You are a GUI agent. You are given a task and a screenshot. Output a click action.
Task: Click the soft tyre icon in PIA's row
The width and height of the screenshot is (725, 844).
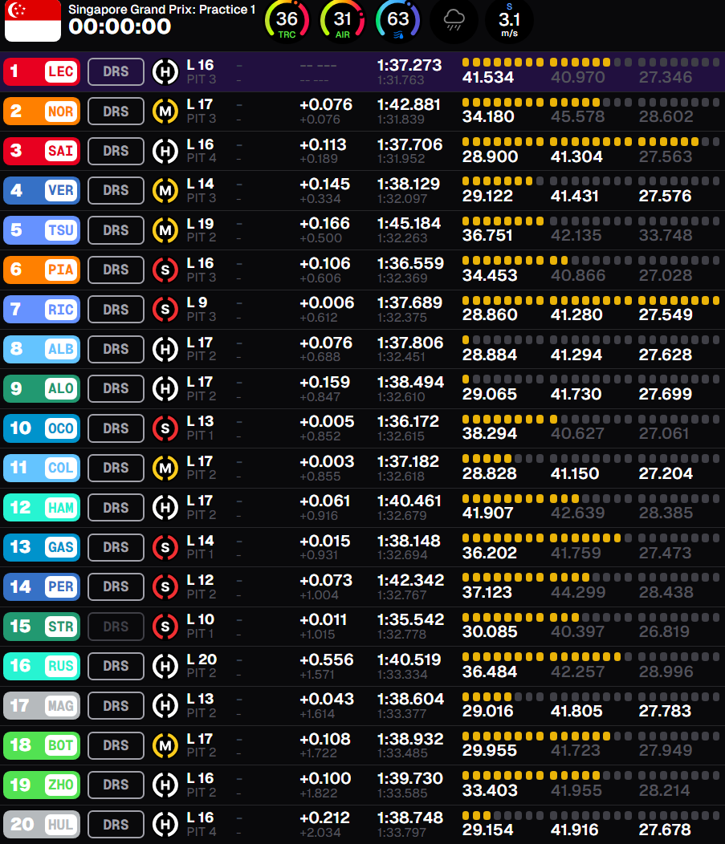tap(165, 270)
